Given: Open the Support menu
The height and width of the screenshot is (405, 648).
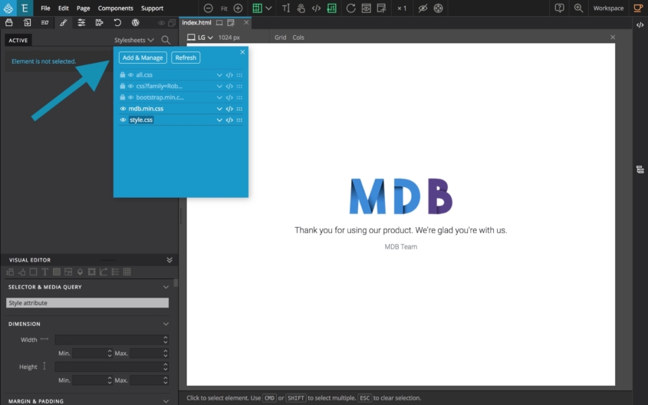Looking at the screenshot, I should (x=152, y=8).
